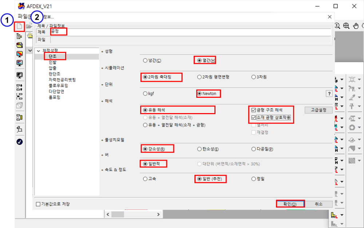Click the question mark help button
Viewport: 364px width, 228px height.
(329, 94)
